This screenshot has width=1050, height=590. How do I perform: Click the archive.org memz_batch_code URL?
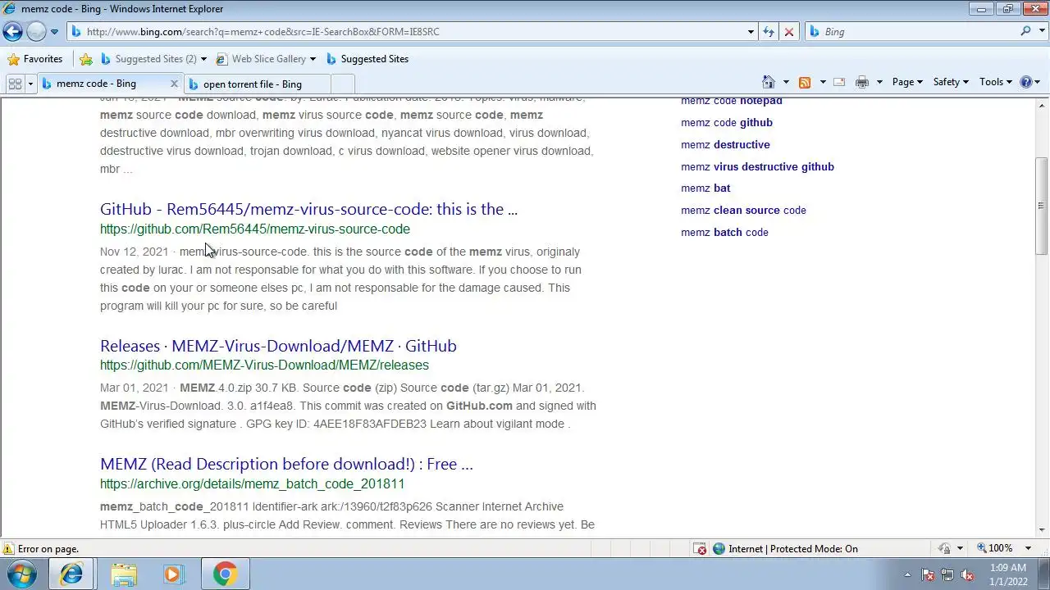point(252,483)
